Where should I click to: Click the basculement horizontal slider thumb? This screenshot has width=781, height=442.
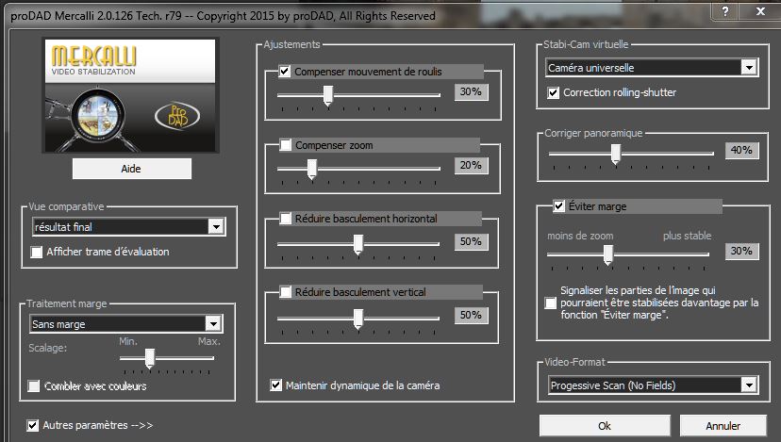tap(358, 244)
